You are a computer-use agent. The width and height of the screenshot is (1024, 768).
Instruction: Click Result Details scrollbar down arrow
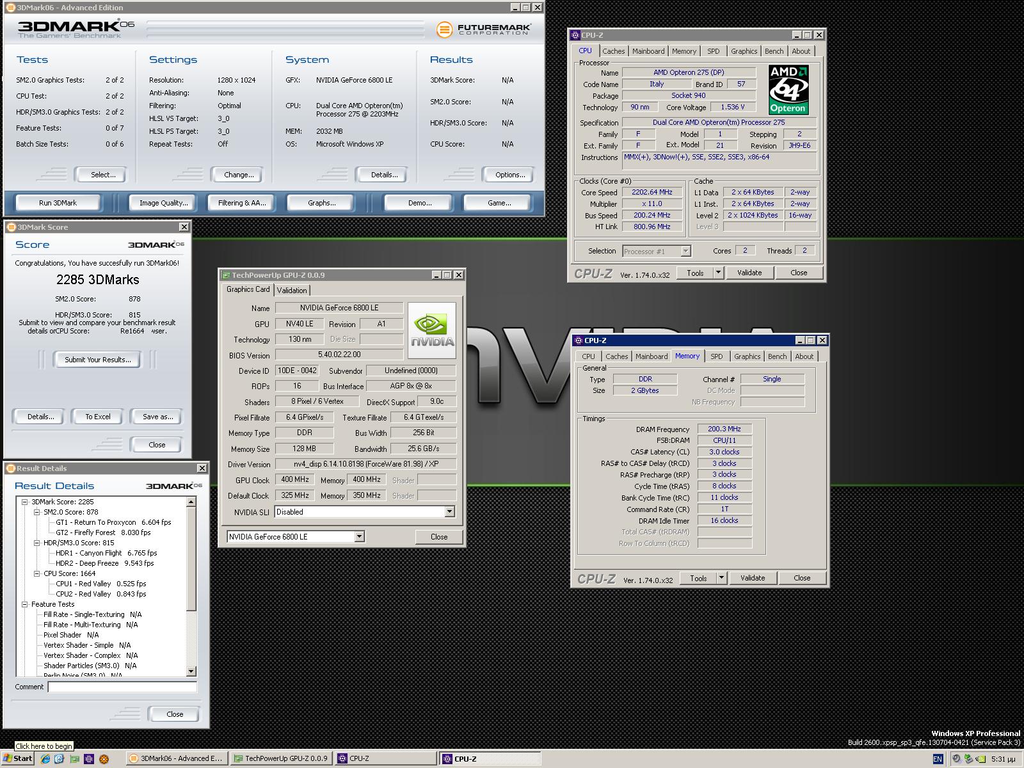point(191,671)
